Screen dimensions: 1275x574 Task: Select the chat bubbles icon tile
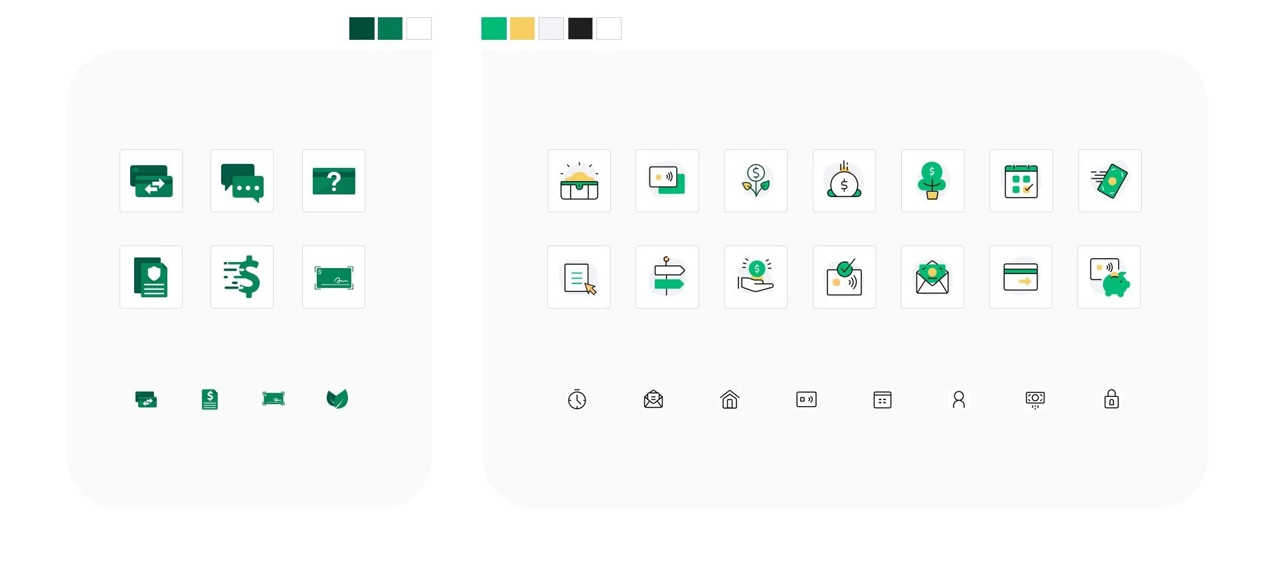coord(242,180)
